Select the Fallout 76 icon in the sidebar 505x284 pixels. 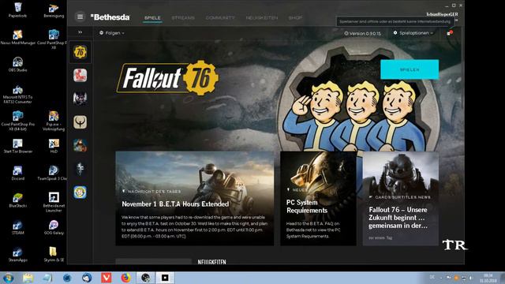pos(80,52)
